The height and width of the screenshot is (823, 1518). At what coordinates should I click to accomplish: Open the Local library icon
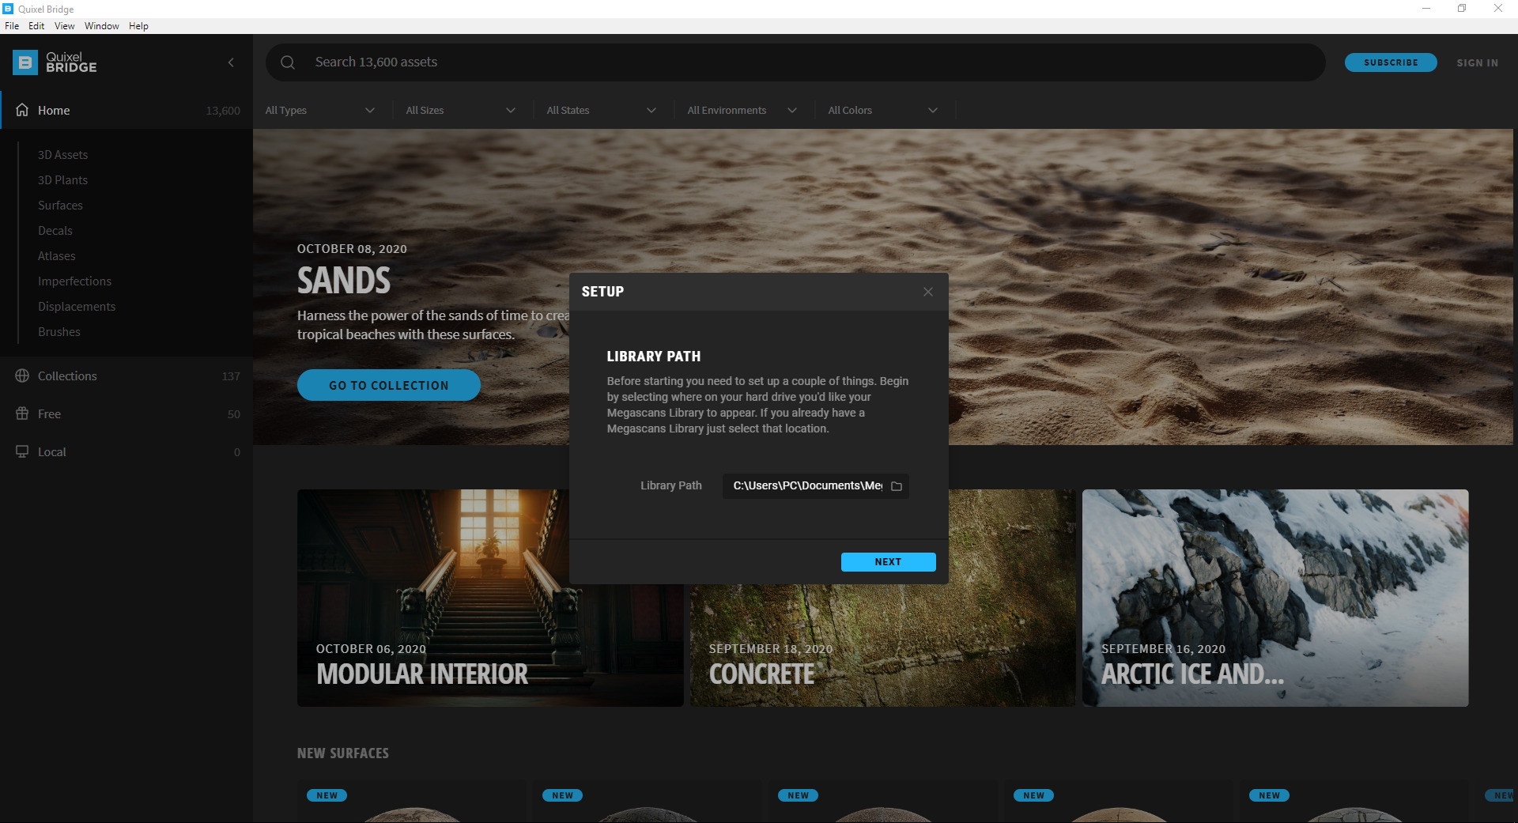click(x=21, y=451)
